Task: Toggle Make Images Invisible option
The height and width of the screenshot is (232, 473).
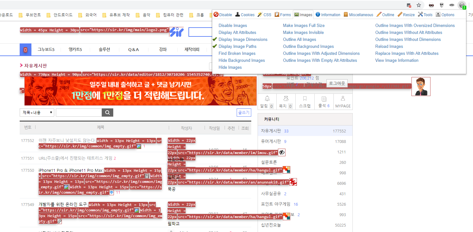Action: coord(303,32)
